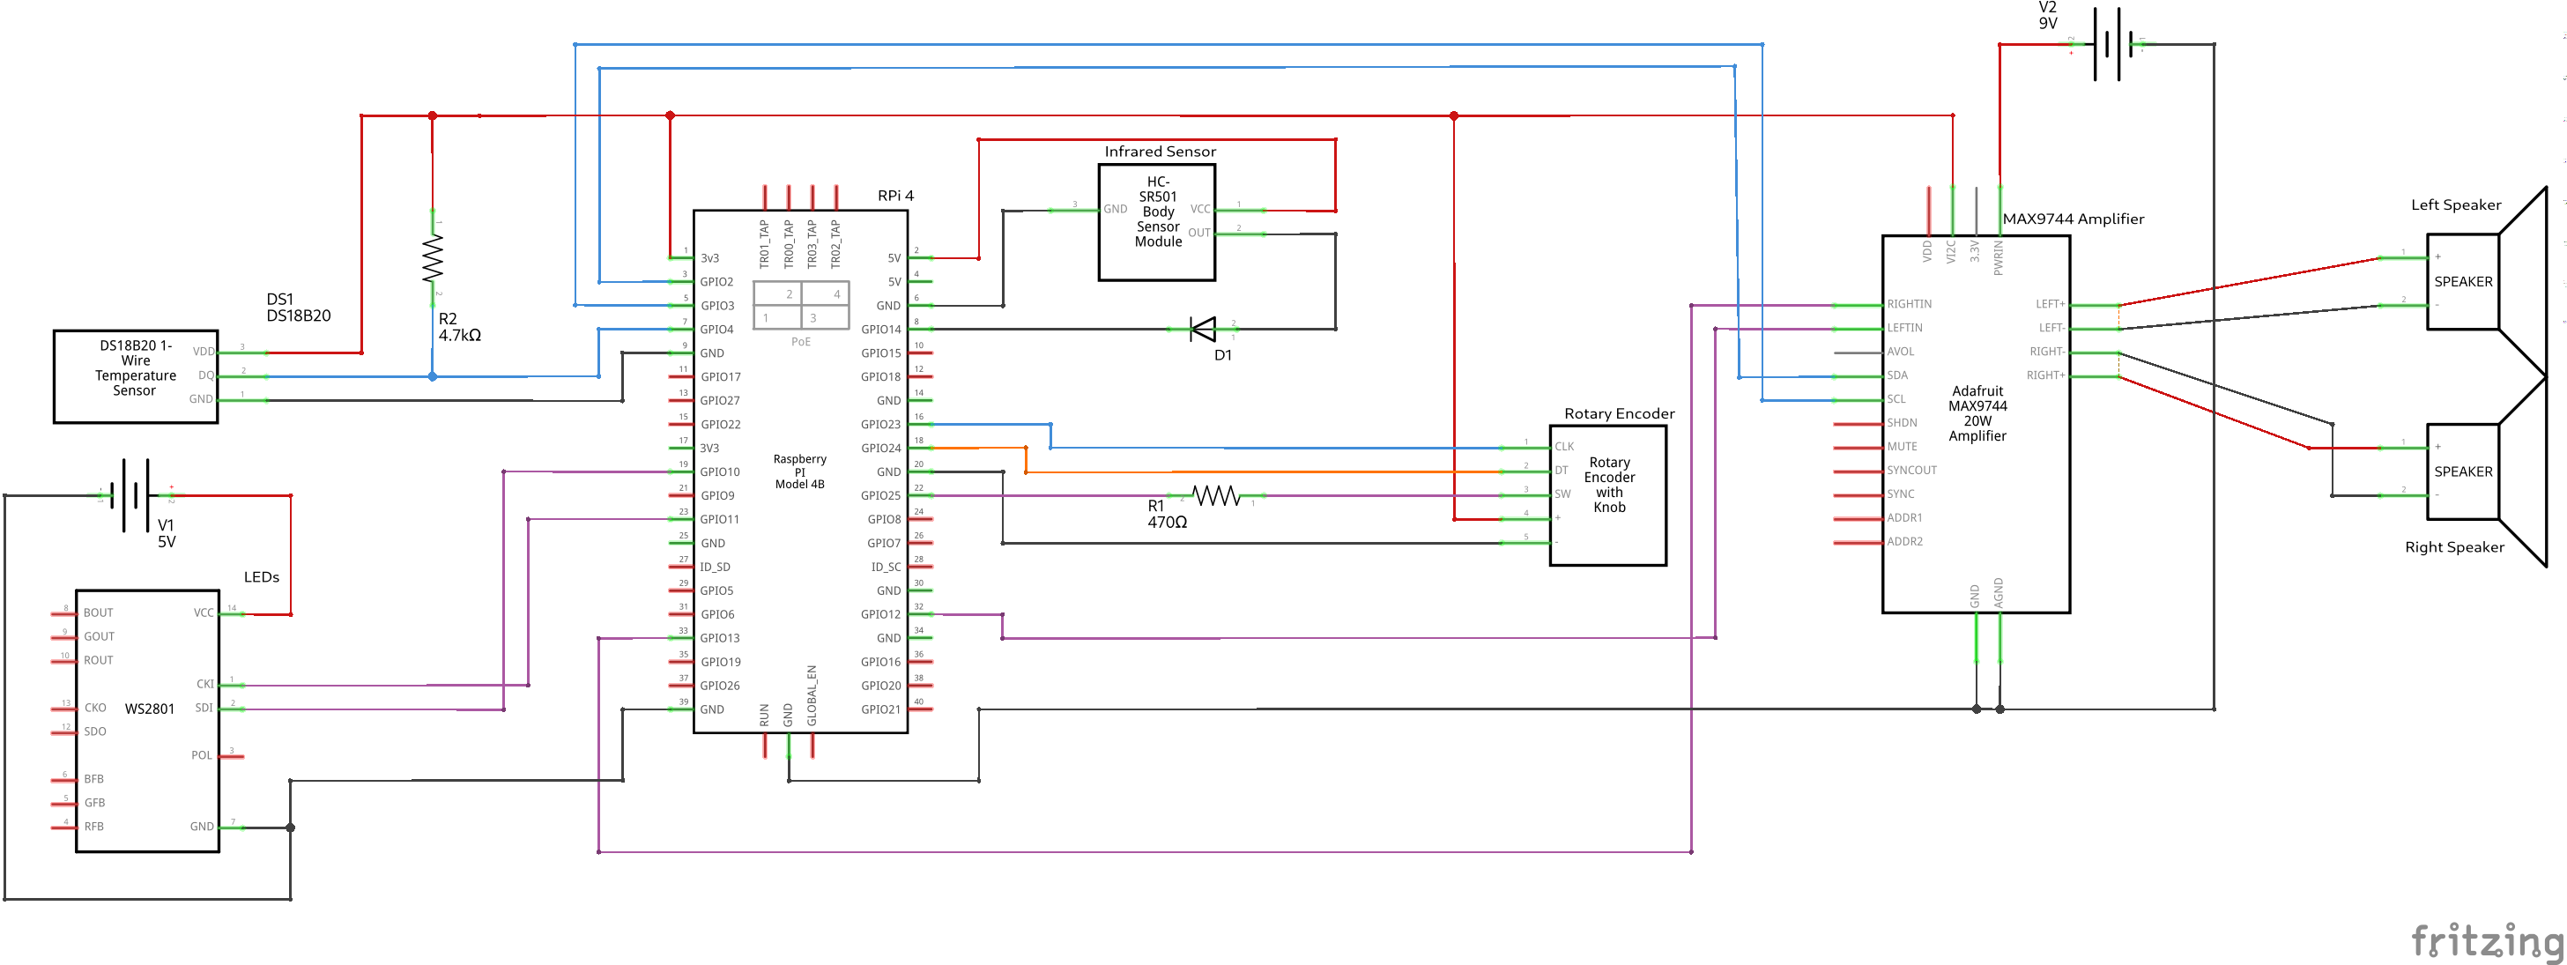Click the GPIO11 pin label
This screenshot has width=2567, height=965.
(719, 519)
